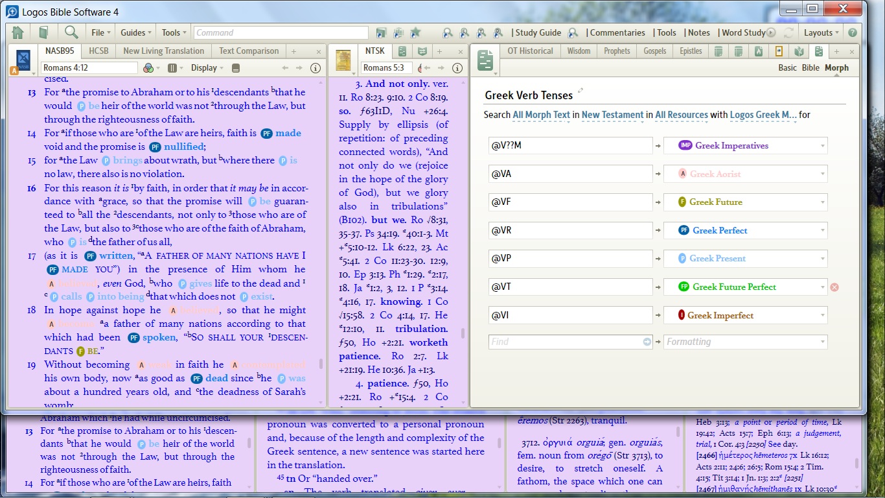Screen dimensions: 885x498
Task: Switch to the New Living Translation tab
Action: coord(163,51)
